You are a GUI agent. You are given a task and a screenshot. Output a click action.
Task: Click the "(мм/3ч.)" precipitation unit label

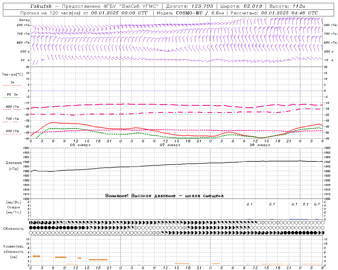(x=14, y=202)
